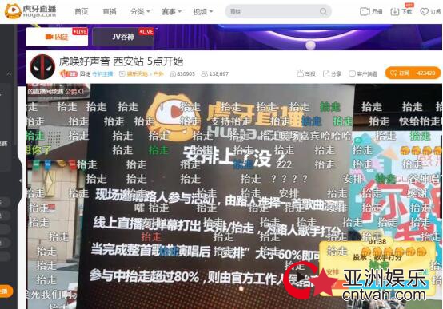
Task: Expand the 赛事 events dropdown
Action: point(171,11)
